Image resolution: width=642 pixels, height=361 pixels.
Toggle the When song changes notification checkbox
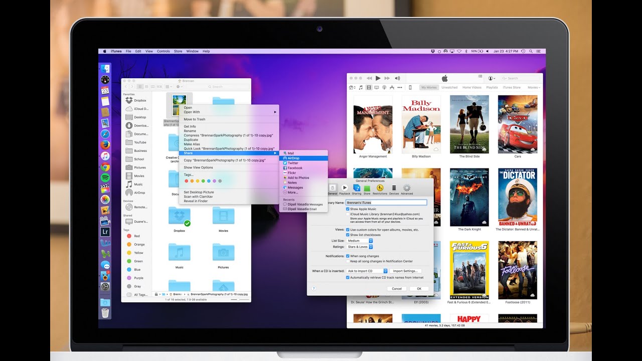348,256
